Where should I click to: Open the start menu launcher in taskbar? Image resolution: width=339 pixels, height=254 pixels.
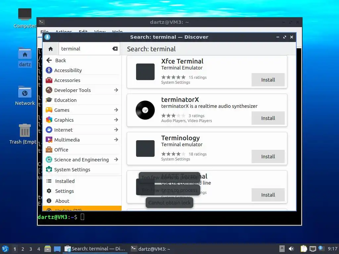point(5,249)
